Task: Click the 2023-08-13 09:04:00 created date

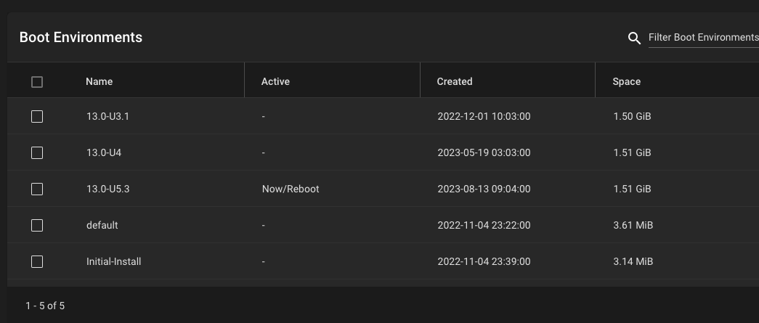Action: [x=484, y=189]
